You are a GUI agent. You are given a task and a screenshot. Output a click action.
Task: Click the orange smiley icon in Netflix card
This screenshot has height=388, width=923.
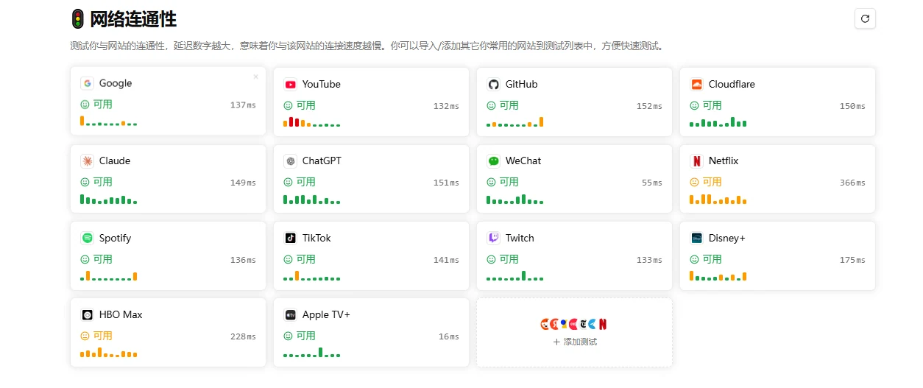coord(694,182)
